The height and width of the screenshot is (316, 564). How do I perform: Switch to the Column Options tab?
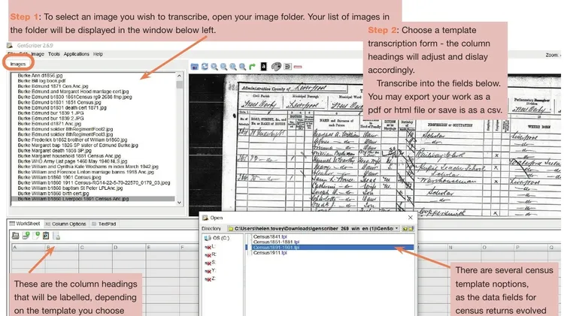click(x=66, y=224)
